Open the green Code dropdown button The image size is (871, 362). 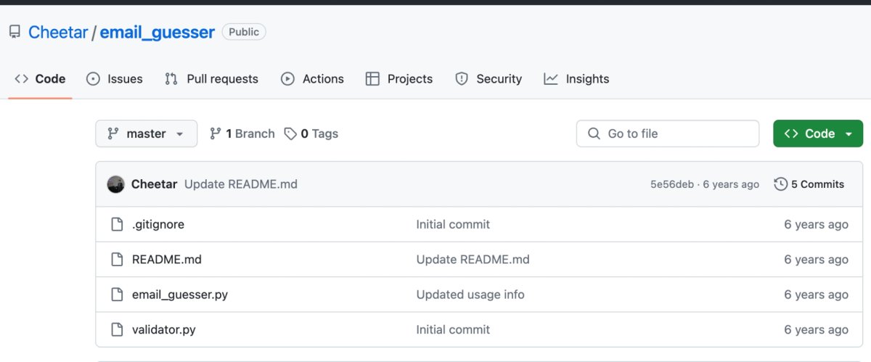(818, 133)
